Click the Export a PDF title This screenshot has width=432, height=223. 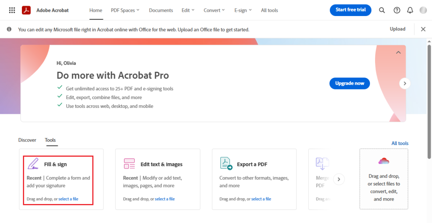pos(252,164)
